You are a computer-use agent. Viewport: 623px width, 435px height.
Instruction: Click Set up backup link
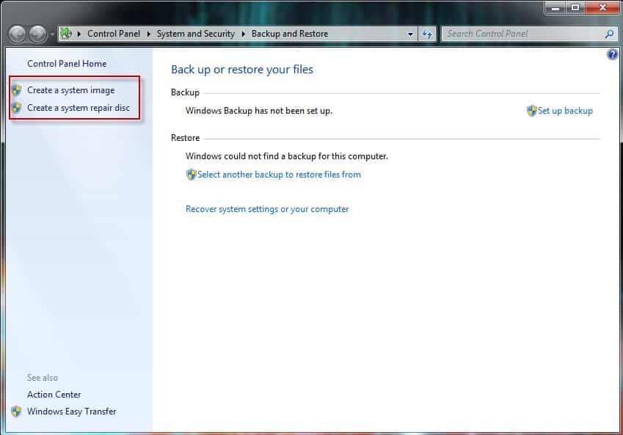tap(565, 111)
